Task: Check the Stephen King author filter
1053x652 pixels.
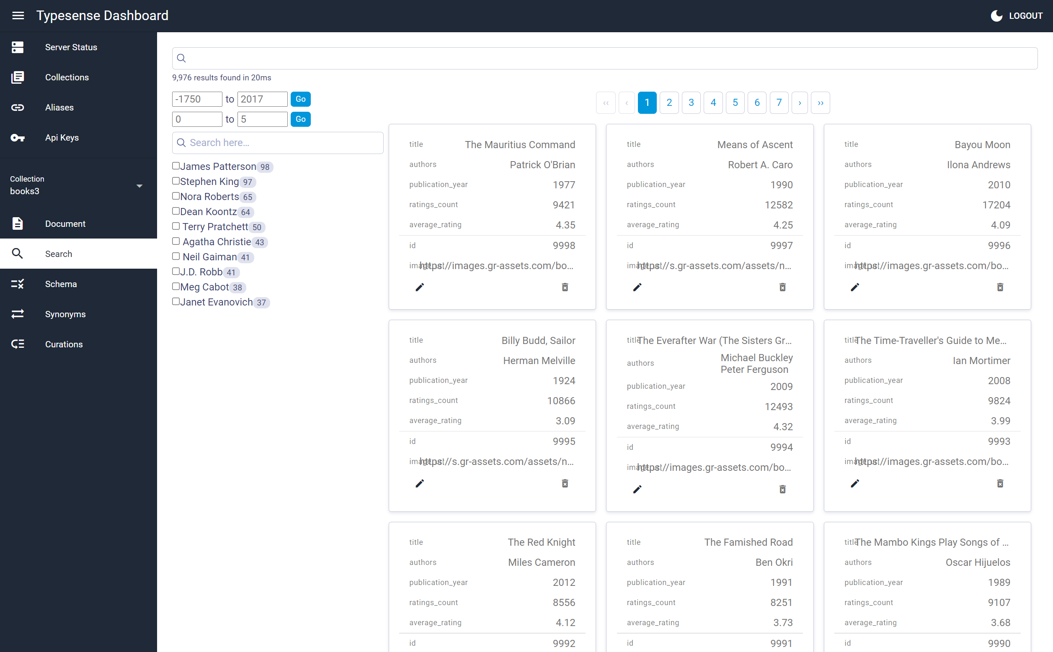Action: [x=175, y=181]
